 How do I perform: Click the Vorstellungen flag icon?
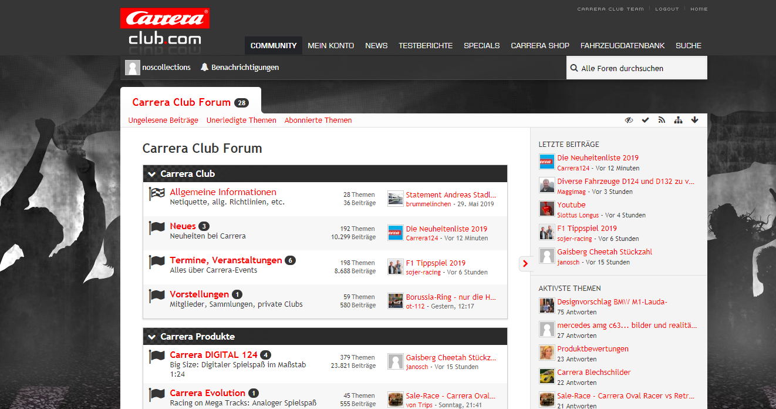157,296
